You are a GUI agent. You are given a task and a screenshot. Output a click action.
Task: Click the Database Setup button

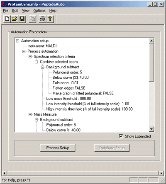[x=112, y=148]
